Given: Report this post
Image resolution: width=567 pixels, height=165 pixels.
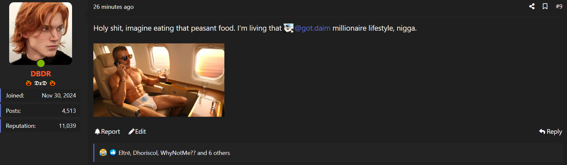Looking at the screenshot, I should [x=107, y=131].
